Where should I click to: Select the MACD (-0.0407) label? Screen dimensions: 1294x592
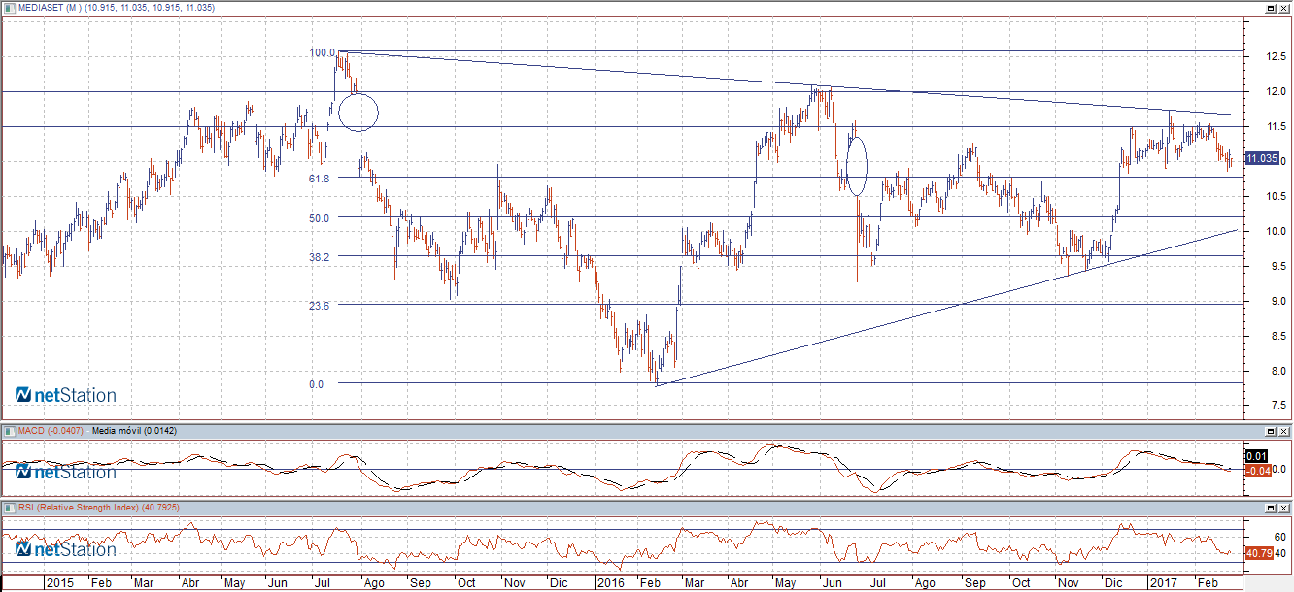51,430
